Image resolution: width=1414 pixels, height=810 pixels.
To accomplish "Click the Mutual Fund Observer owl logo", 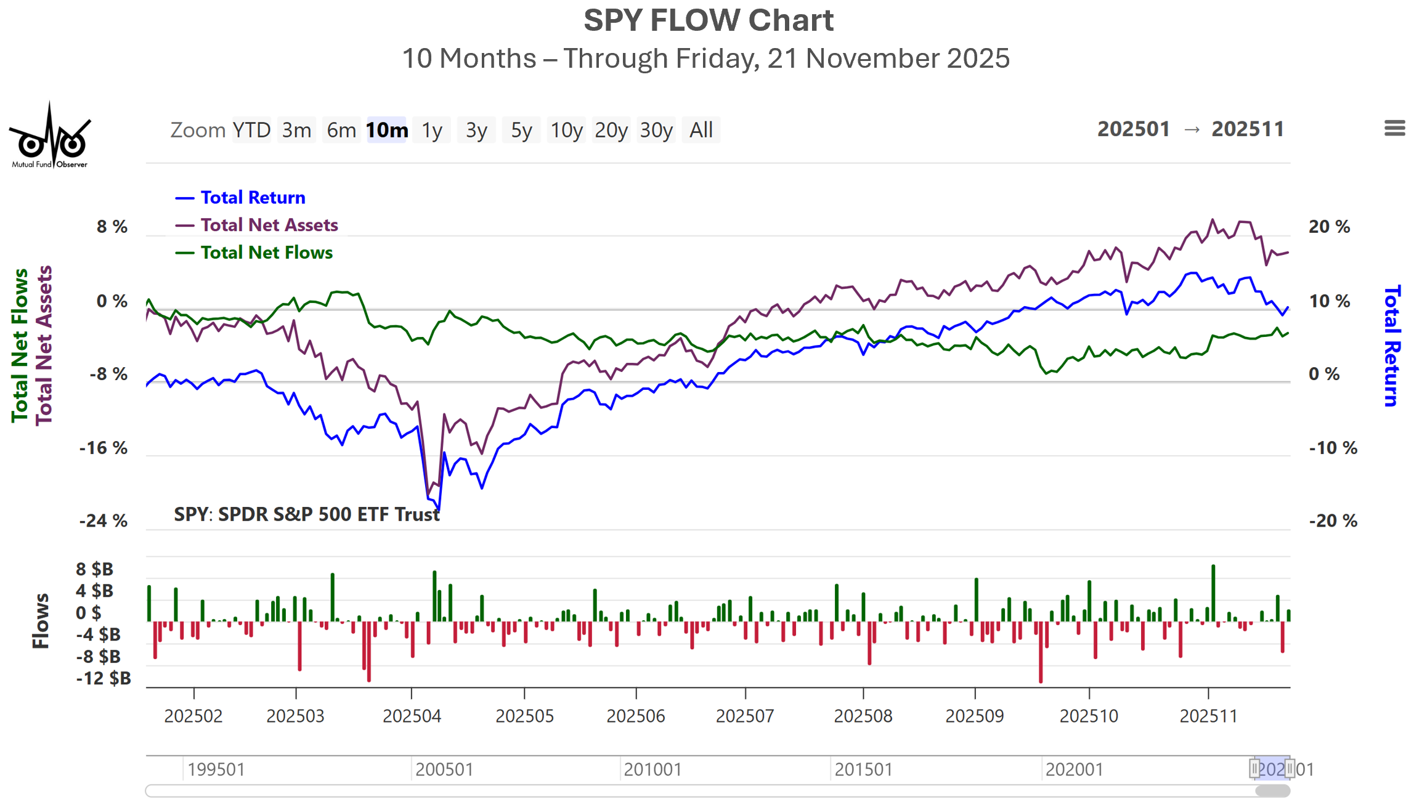I will (50, 136).
